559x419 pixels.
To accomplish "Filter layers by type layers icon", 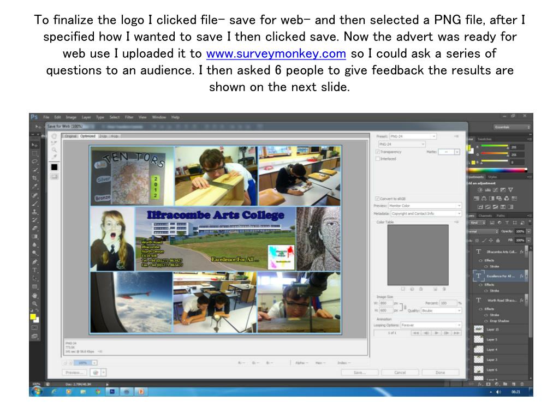I will (507, 223).
